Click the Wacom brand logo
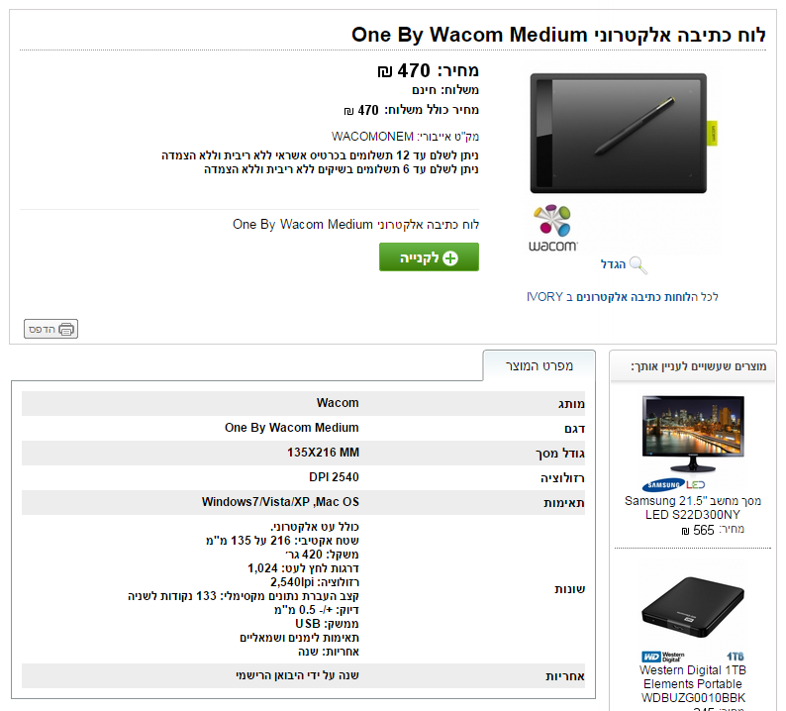The image size is (786, 711). pyautogui.click(x=552, y=228)
